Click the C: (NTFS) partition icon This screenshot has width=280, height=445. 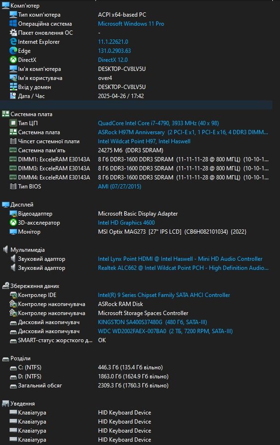pos(13,368)
